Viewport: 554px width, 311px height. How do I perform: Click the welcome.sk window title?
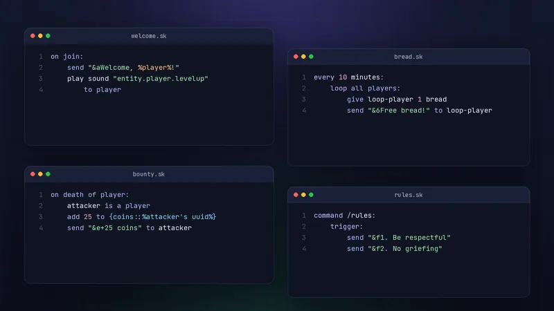149,36
